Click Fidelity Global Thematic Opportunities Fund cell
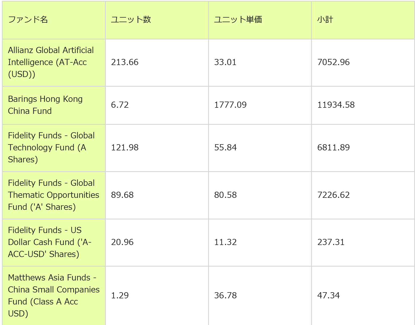This screenshot has height=325, width=415. pyautogui.click(x=53, y=195)
